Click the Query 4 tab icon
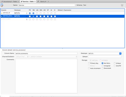 coord(38,2)
